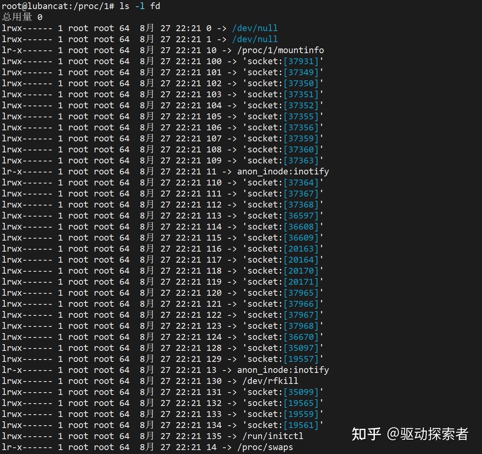The width and height of the screenshot is (482, 454).
Task: Select the /proc/swaps path
Action: (x=265, y=447)
